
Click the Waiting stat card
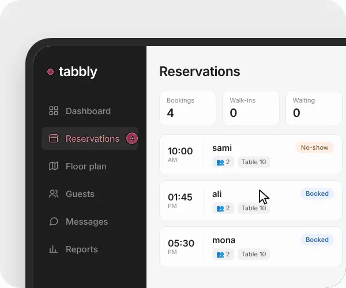pos(314,108)
